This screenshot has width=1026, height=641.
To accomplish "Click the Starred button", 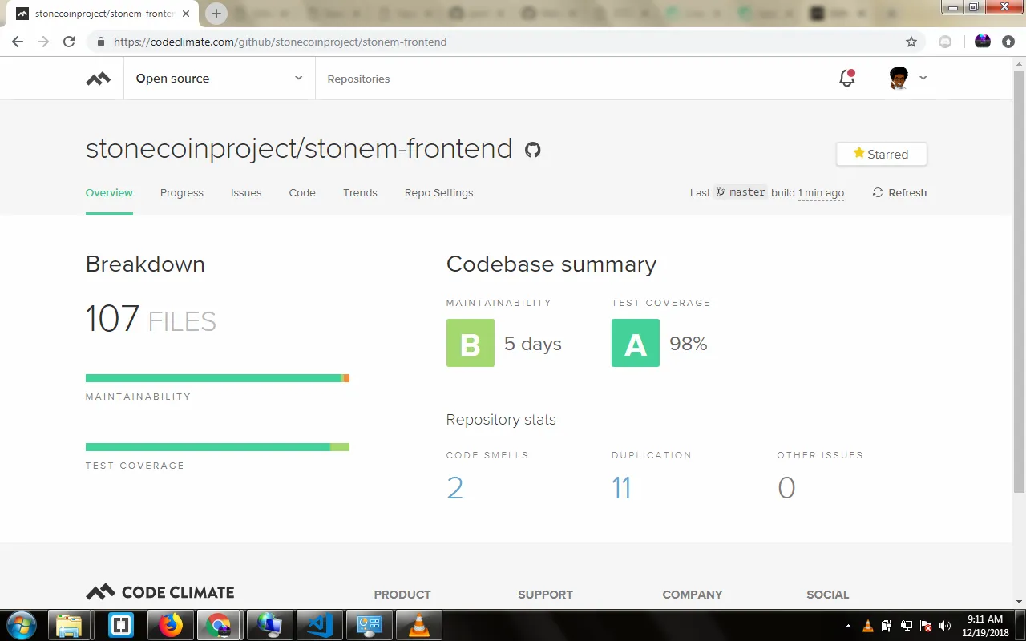I will 882,154.
